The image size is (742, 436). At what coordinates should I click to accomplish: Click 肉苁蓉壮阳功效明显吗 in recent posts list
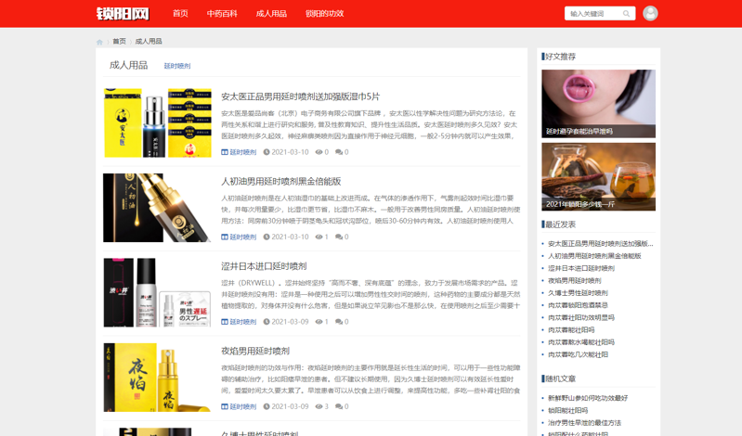click(580, 317)
